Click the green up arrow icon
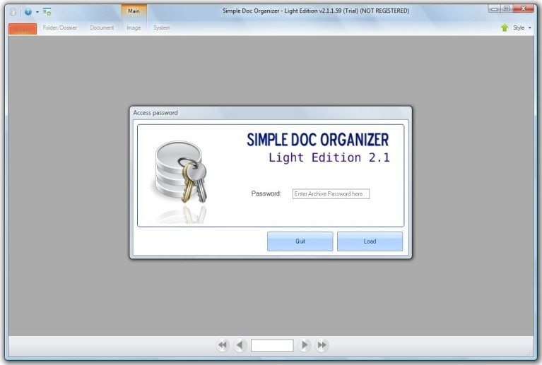The height and width of the screenshot is (365, 542). point(505,28)
